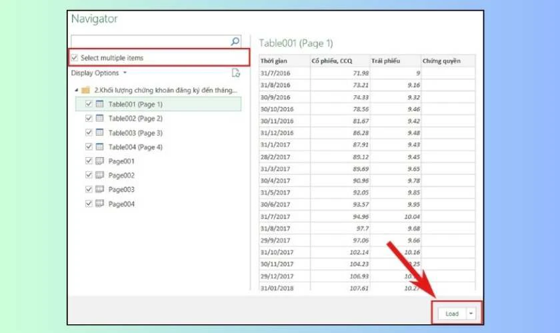Click the bond value cell 9.16
560x333 pixels.
pos(396,85)
